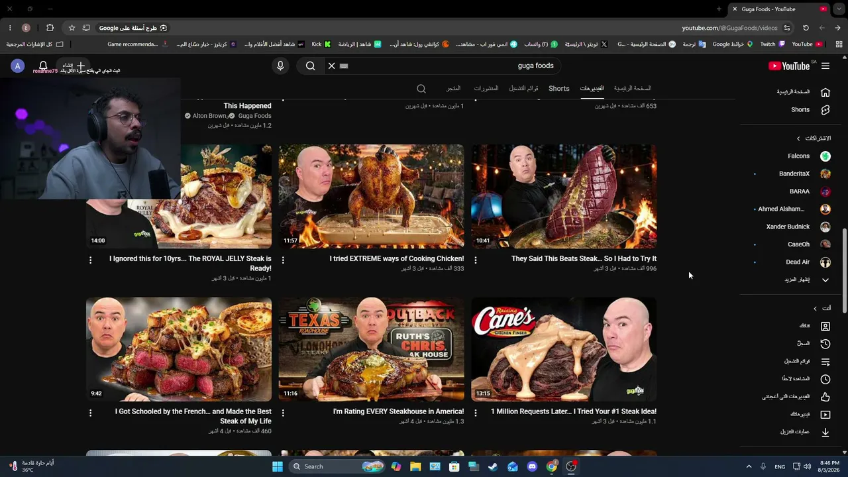Click the YouTube logo
Viewport: 848px width, 477px height.
789,66
